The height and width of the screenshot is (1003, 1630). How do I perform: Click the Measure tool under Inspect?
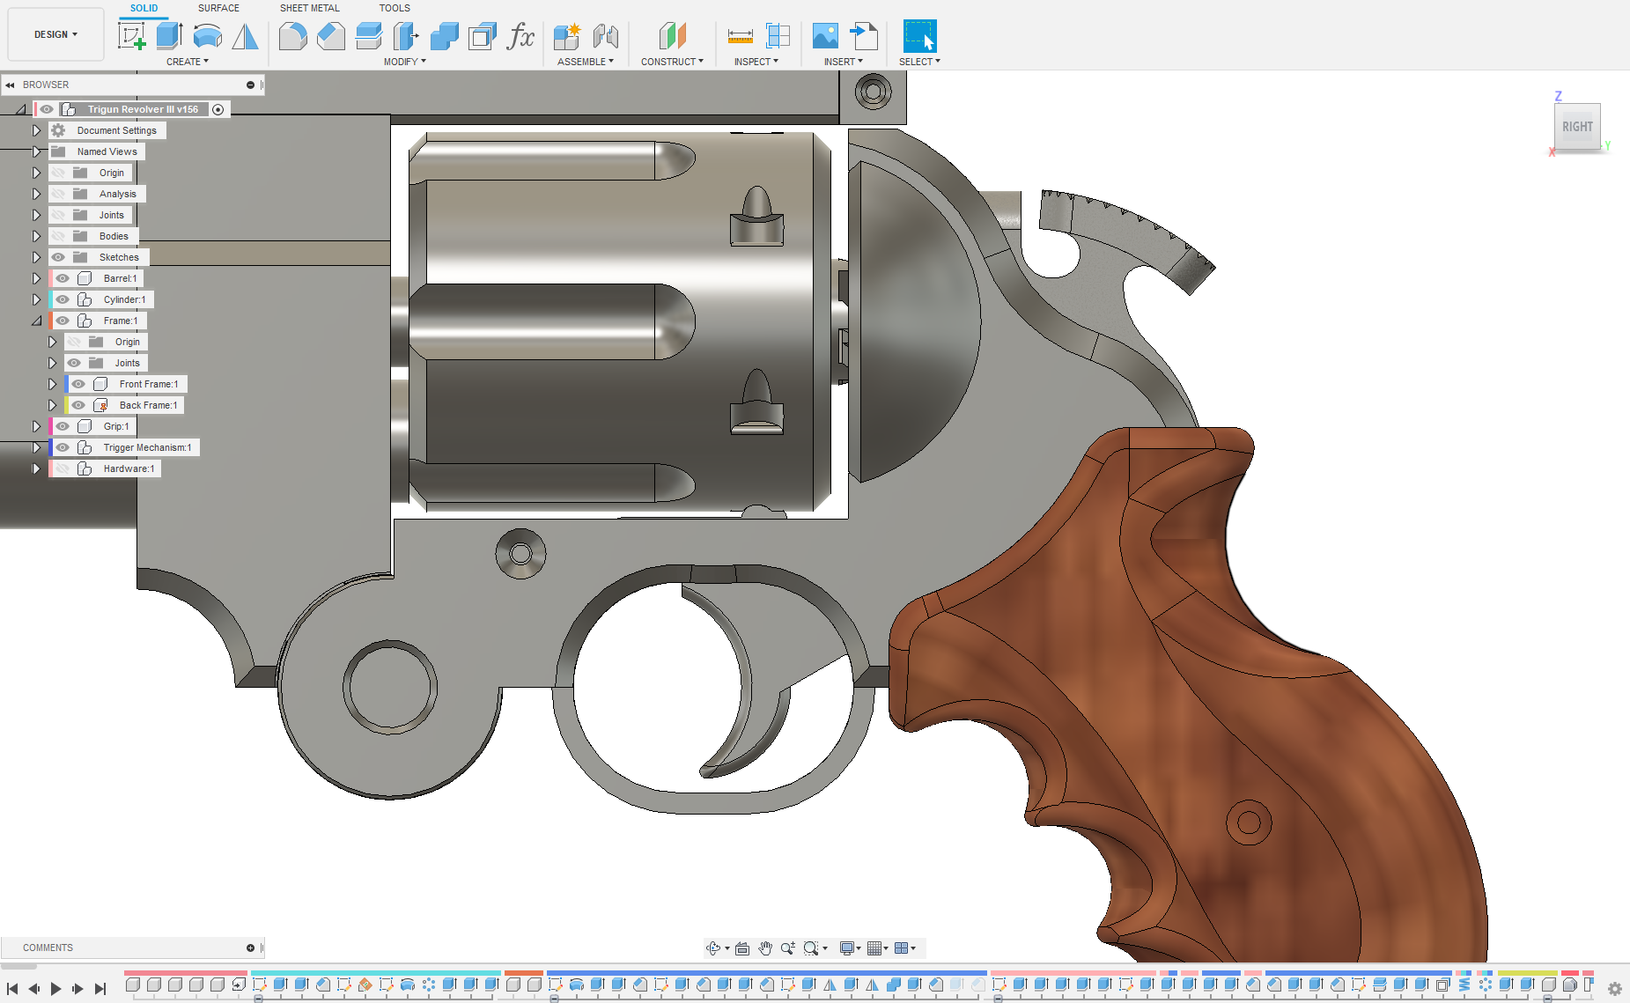[740, 36]
